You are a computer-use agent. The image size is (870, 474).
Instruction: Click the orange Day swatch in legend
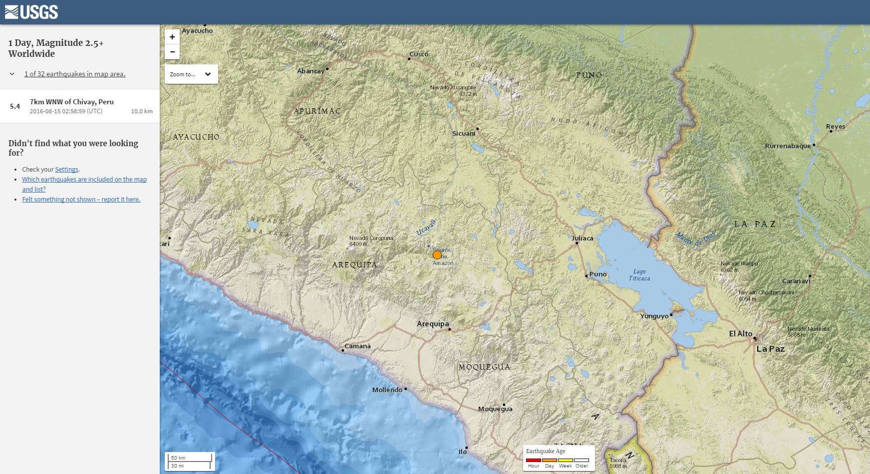tap(550, 460)
